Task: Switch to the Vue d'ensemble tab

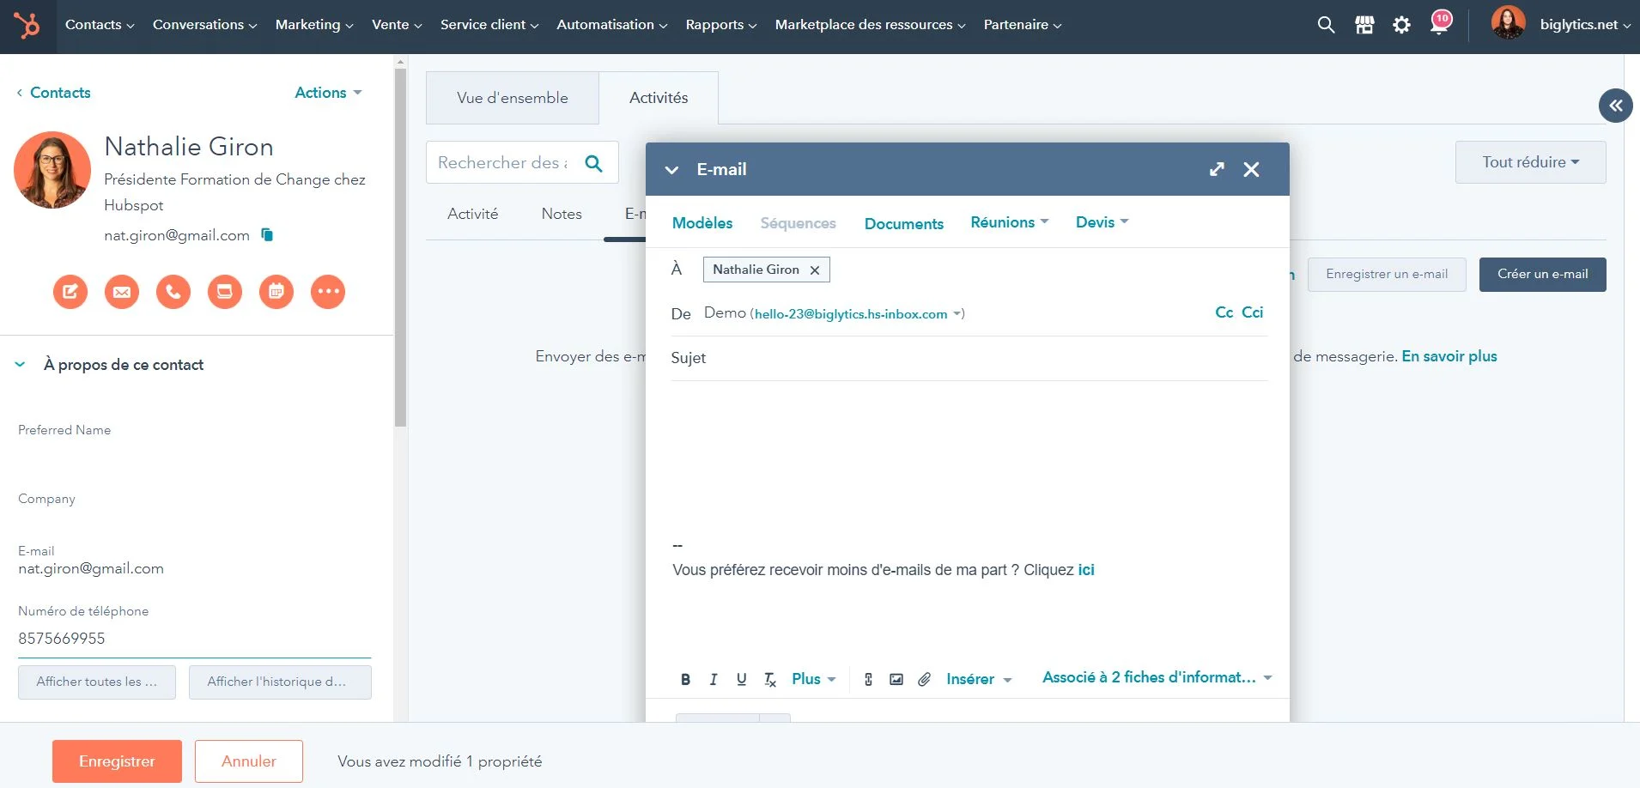Action: pyautogui.click(x=512, y=98)
